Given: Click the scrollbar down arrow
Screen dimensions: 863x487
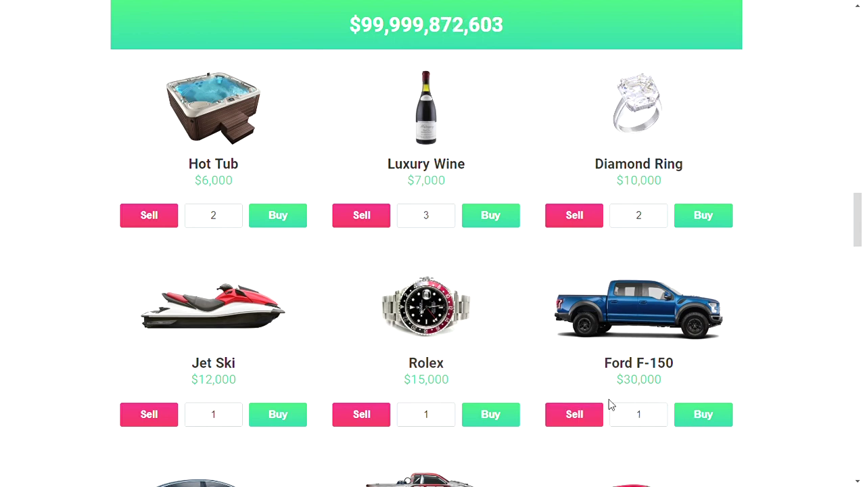Looking at the screenshot, I should point(858,481).
